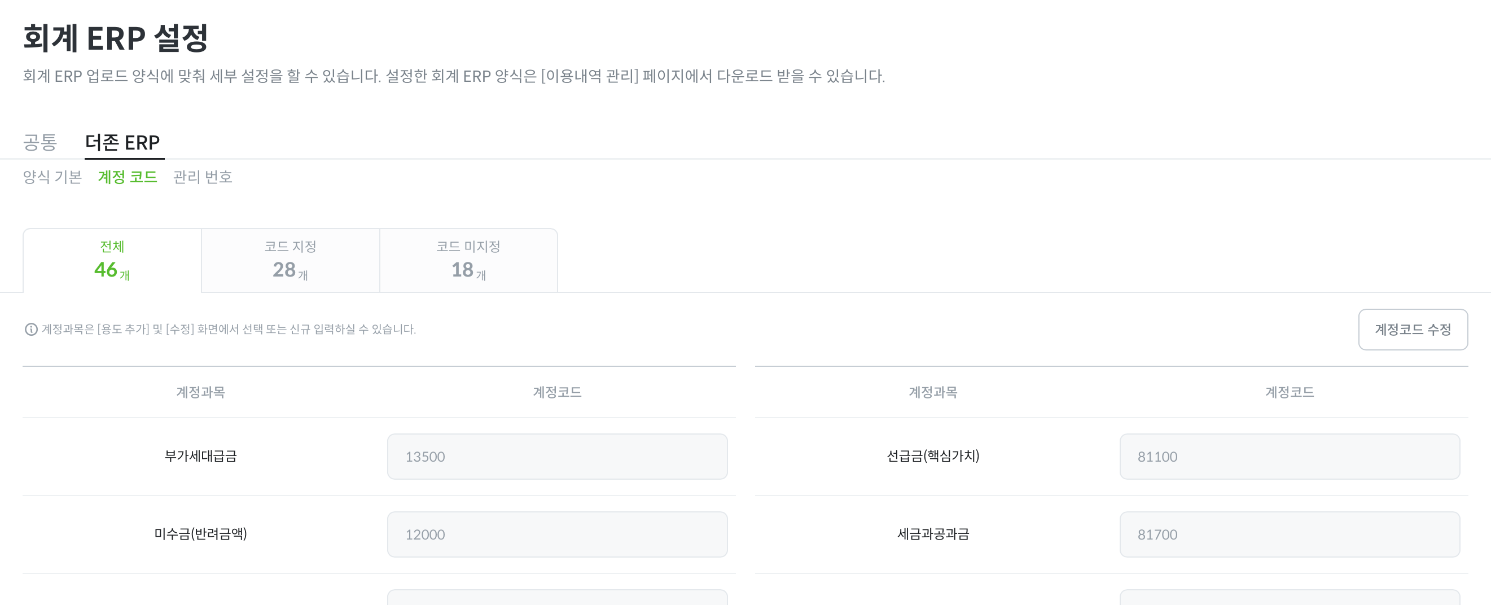This screenshot has width=1491, height=605.
Task: Show all 46 items via 전체 filter
Action: pos(112,261)
